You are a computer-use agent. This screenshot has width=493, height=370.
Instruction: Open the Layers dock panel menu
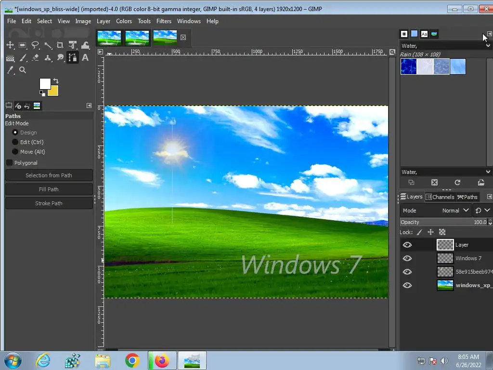click(x=489, y=197)
